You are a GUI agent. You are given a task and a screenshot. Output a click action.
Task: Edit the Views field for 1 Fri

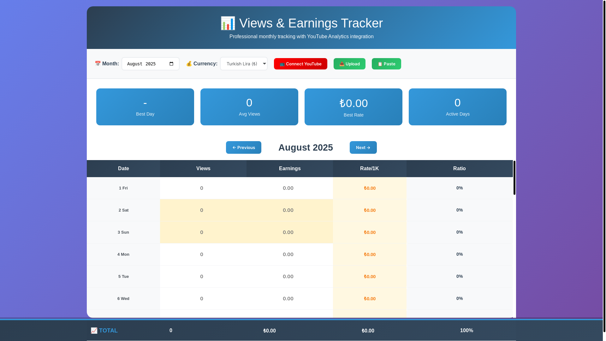pos(203,188)
